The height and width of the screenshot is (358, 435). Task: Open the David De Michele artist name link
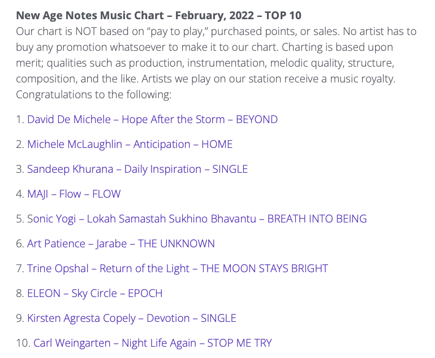pyautogui.click(x=69, y=119)
